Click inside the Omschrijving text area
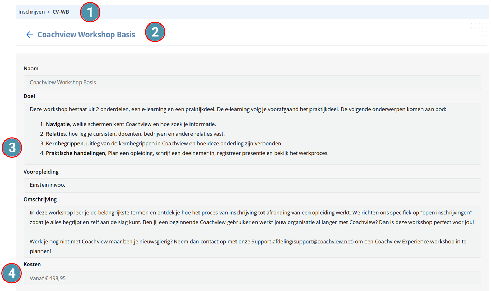The width and height of the screenshot is (491, 291). coord(252,232)
